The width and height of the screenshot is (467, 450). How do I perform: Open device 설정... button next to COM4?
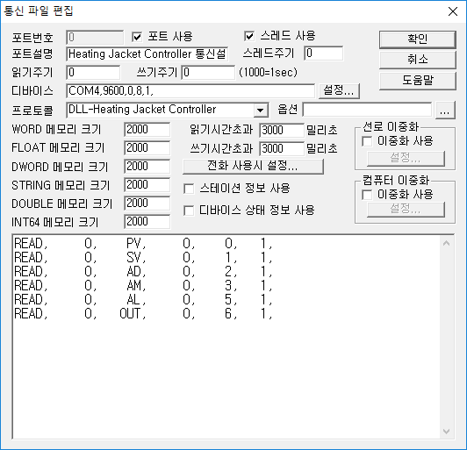[x=339, y=90]
